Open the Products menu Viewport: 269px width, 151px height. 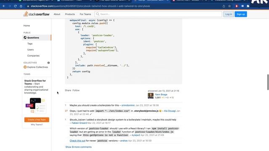point(70,14)
